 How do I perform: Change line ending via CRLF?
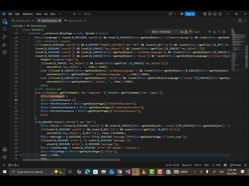click(x=206, y=165)
